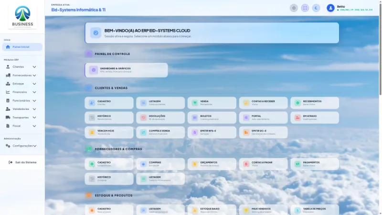Click the page vertical scrollbar
The image size is (382, 215).
click(380, 49)
